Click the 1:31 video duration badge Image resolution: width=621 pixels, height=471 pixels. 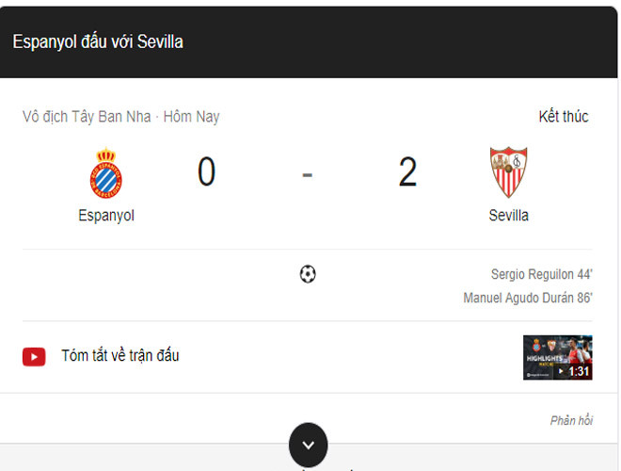[578, 371]
